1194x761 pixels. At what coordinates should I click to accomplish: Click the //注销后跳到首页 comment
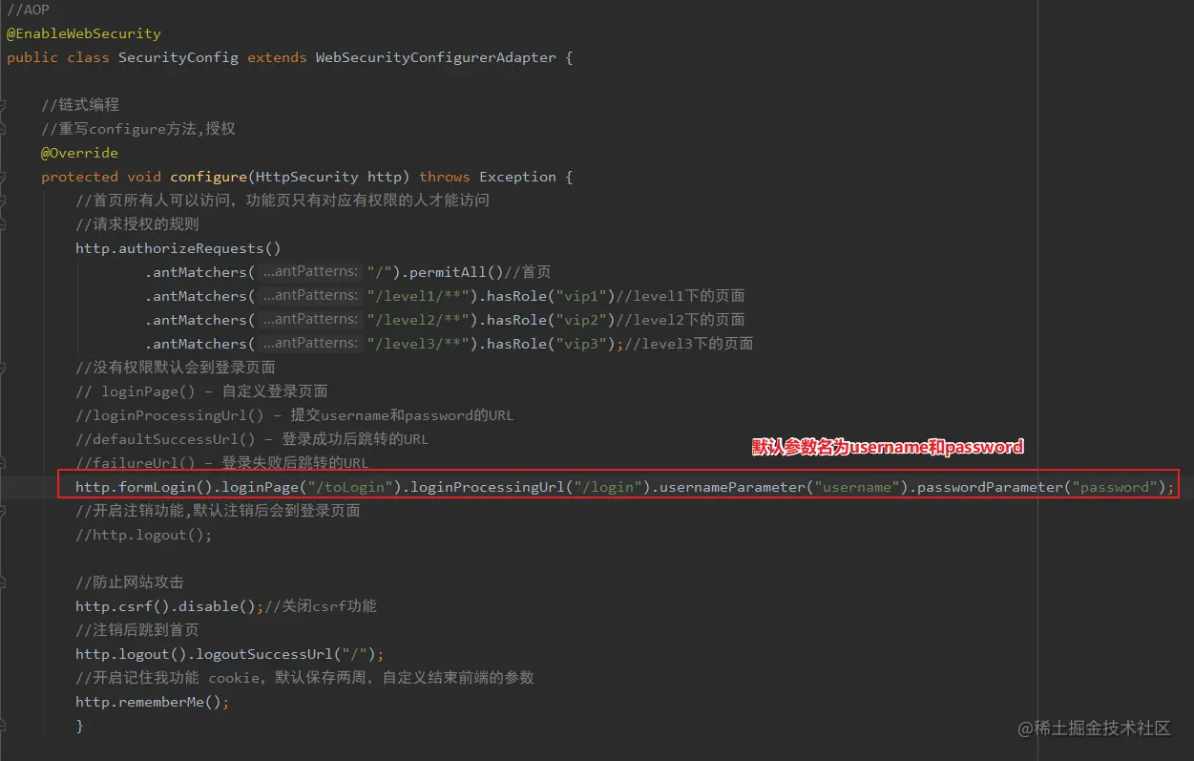[137, 630]
